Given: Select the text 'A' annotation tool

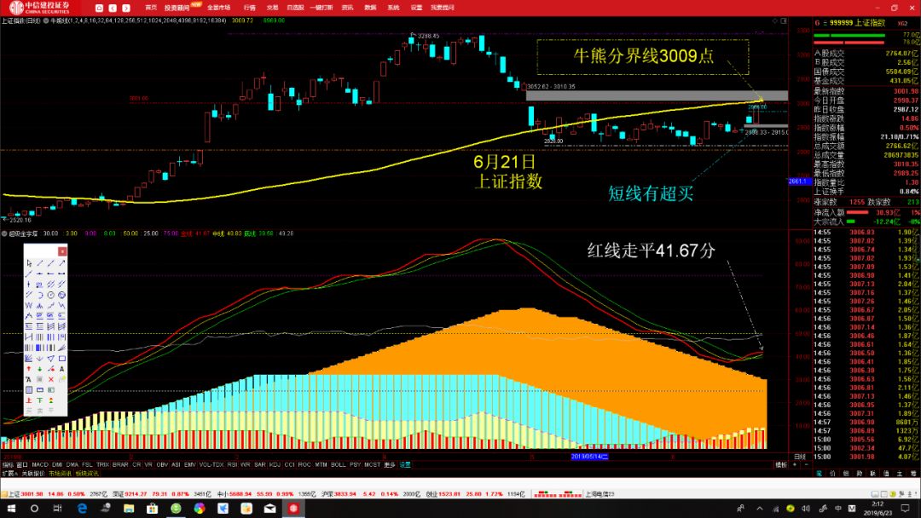Looking at the screenshot, I should [x=62, y=368].
